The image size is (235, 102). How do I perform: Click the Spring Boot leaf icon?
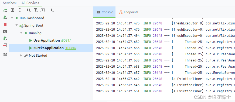point(21,26)
